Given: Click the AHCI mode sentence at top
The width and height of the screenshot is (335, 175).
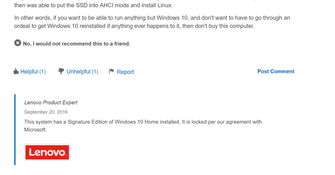Looking at the screenshot, I should point(93,6).
